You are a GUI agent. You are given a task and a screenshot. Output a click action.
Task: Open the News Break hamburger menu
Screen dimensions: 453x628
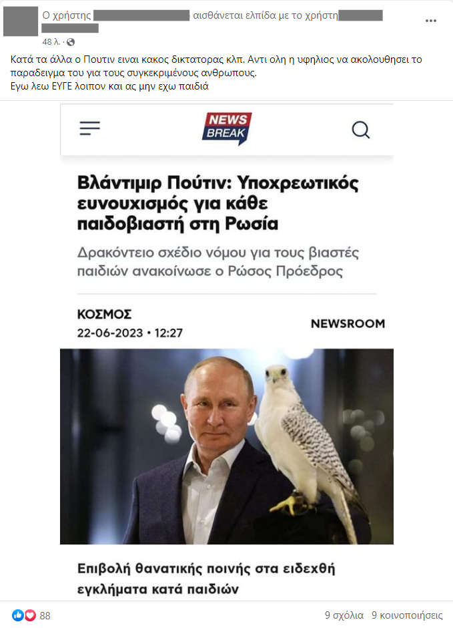tap(90, 128)
